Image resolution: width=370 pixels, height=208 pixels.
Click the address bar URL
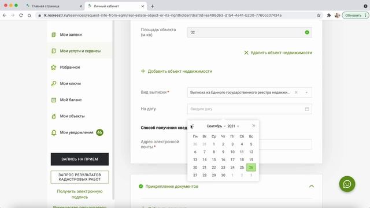pyautogui.click(x=162, y=16)
